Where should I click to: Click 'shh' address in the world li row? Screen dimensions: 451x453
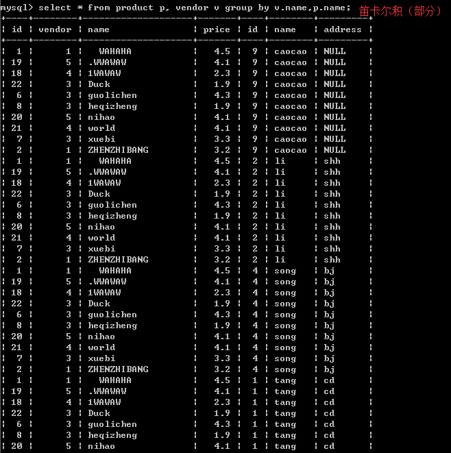pyautogui.click(x=332, y=238)
